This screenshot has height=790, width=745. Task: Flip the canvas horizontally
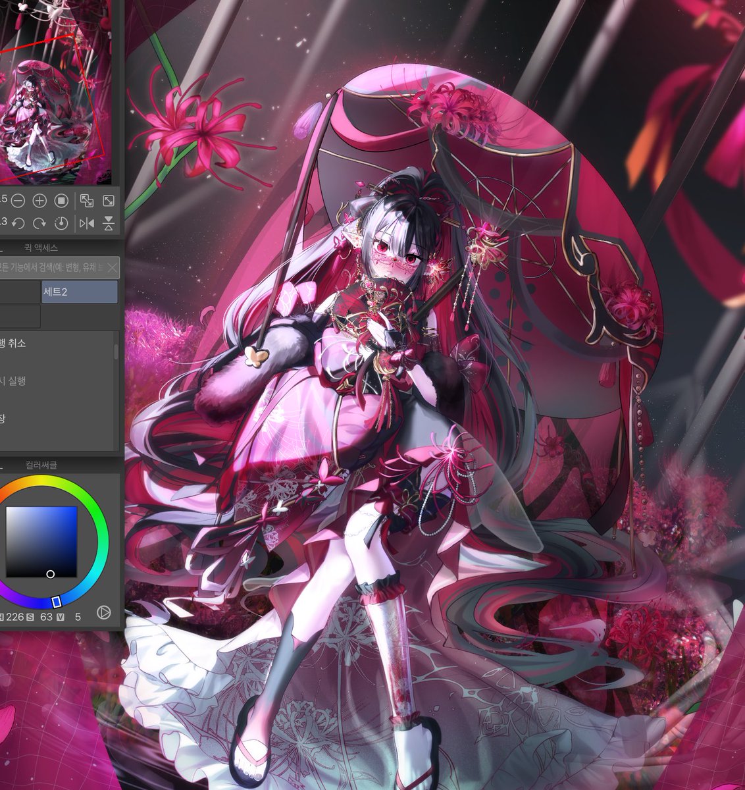click(87, 223)
